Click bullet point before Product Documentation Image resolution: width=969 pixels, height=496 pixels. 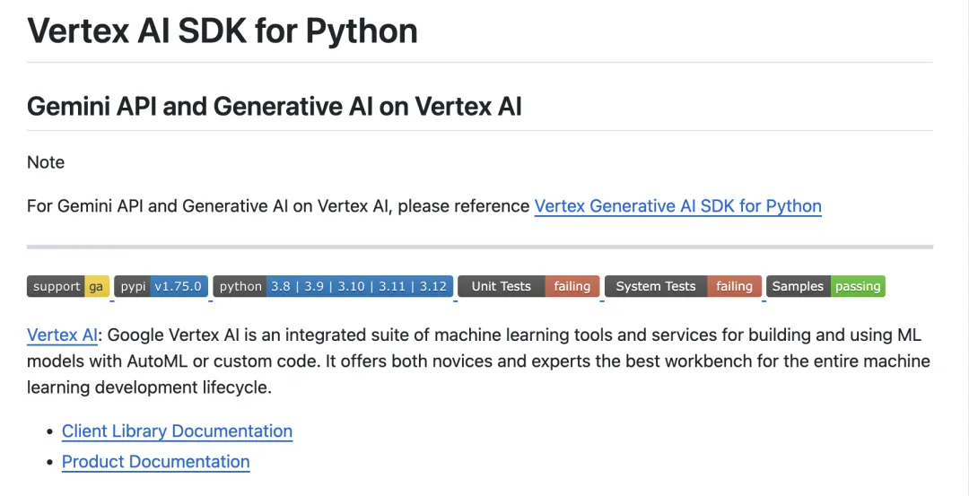pyautogui.click(x=50, y=463)
